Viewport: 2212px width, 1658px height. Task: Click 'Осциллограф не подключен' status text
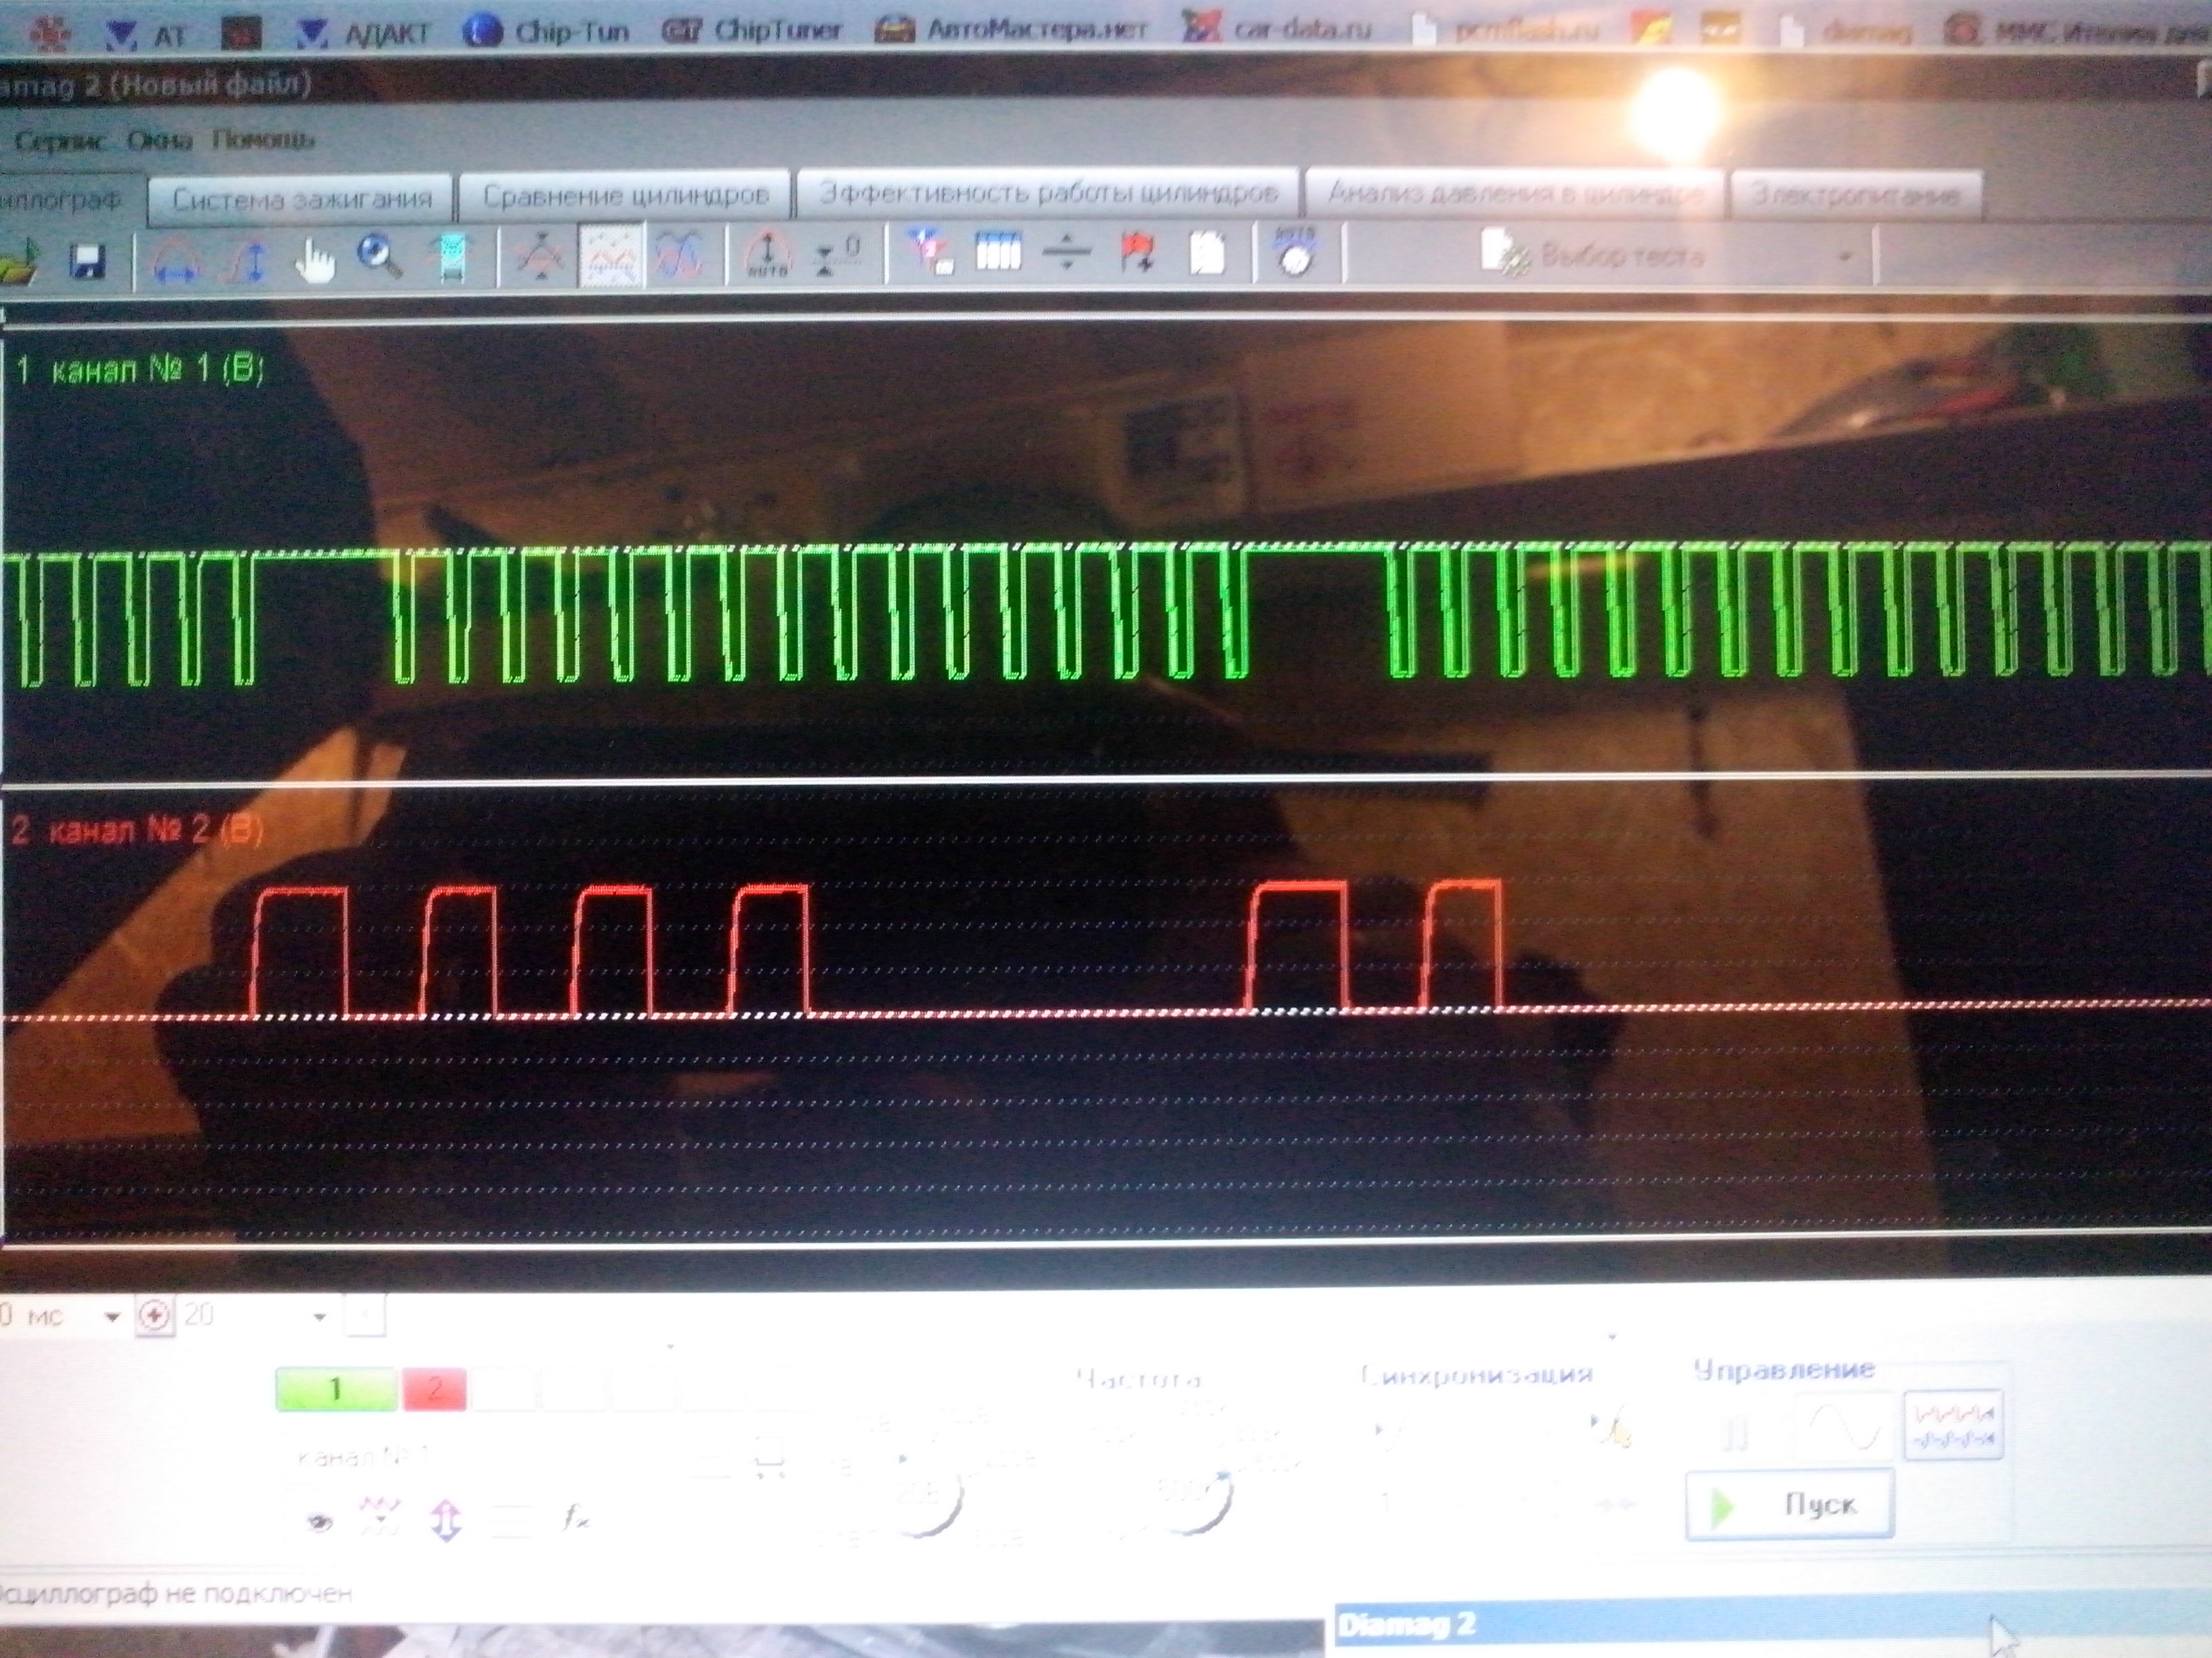click(176, 1593)
